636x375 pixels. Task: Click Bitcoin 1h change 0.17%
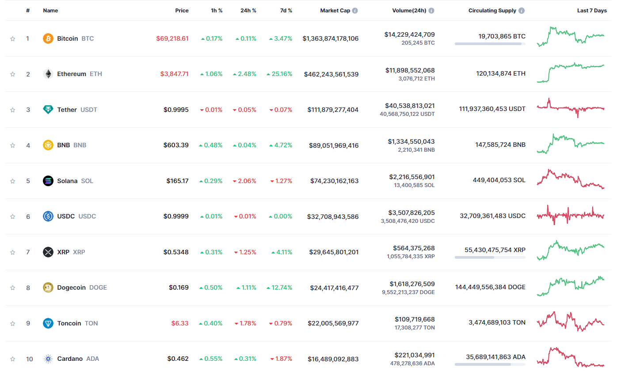pos(212,38)
